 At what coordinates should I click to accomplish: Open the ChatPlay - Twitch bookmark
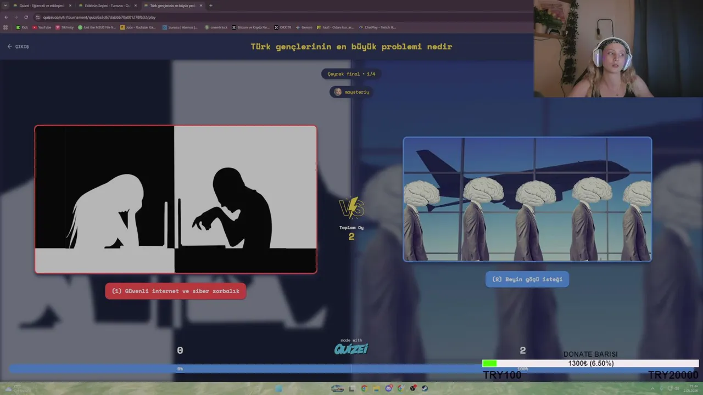pos(377,27)
